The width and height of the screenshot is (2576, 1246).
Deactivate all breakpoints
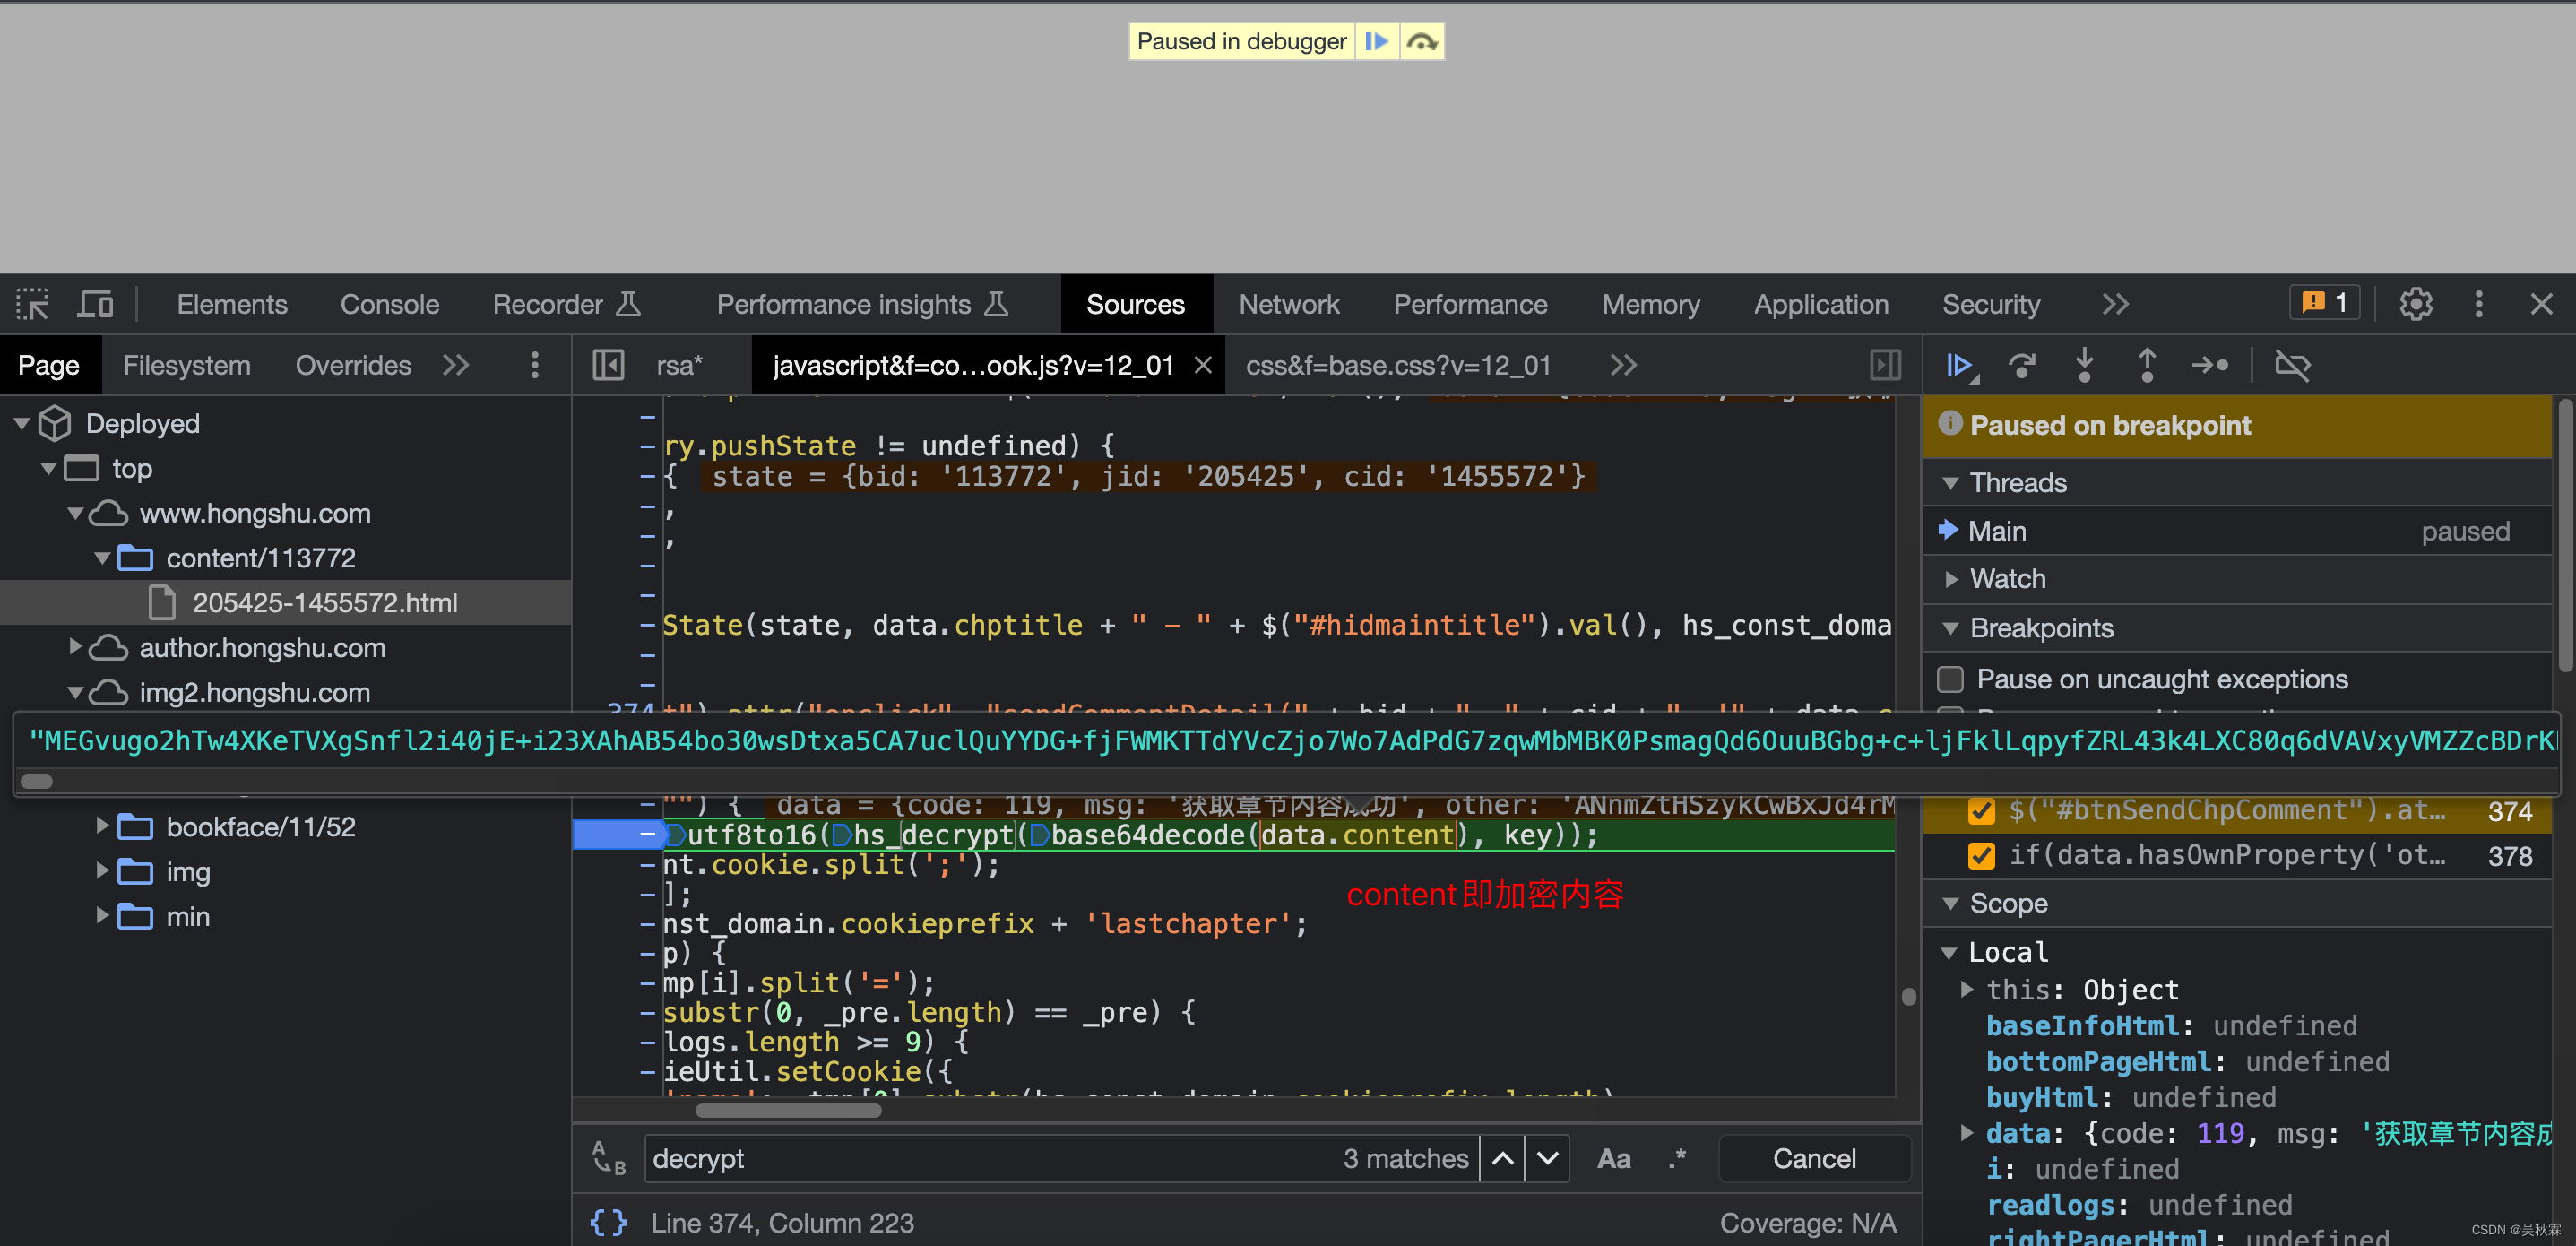pos(2292,365)
